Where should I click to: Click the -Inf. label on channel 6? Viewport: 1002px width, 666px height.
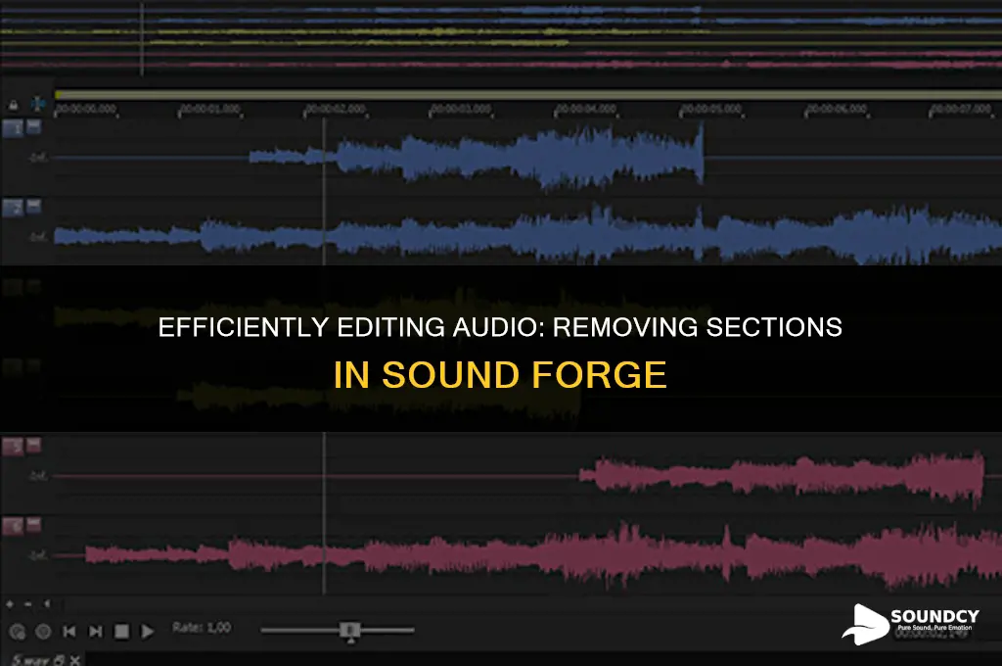coord(38,555)
